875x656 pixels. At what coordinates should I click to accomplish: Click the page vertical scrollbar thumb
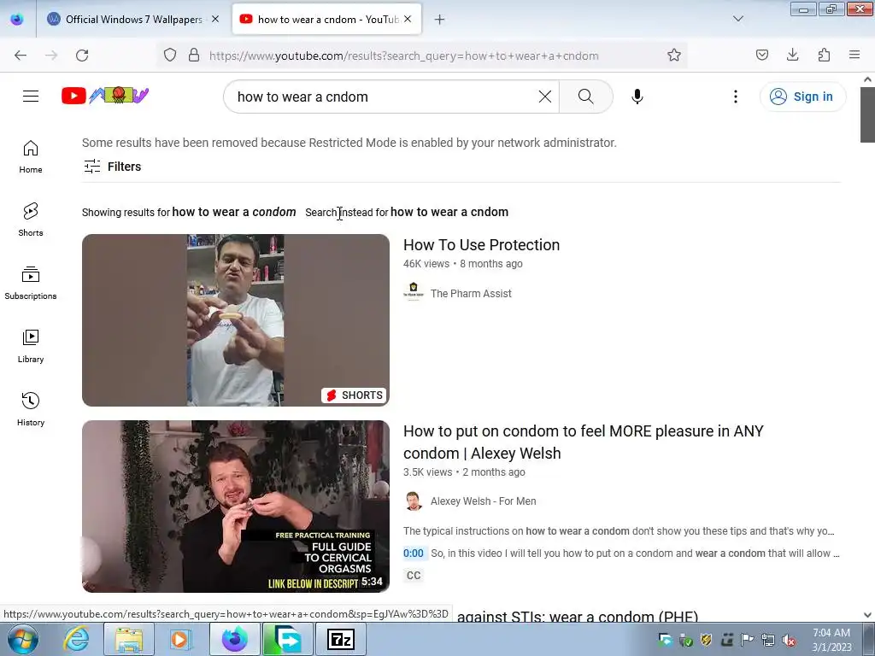(867, 114)
